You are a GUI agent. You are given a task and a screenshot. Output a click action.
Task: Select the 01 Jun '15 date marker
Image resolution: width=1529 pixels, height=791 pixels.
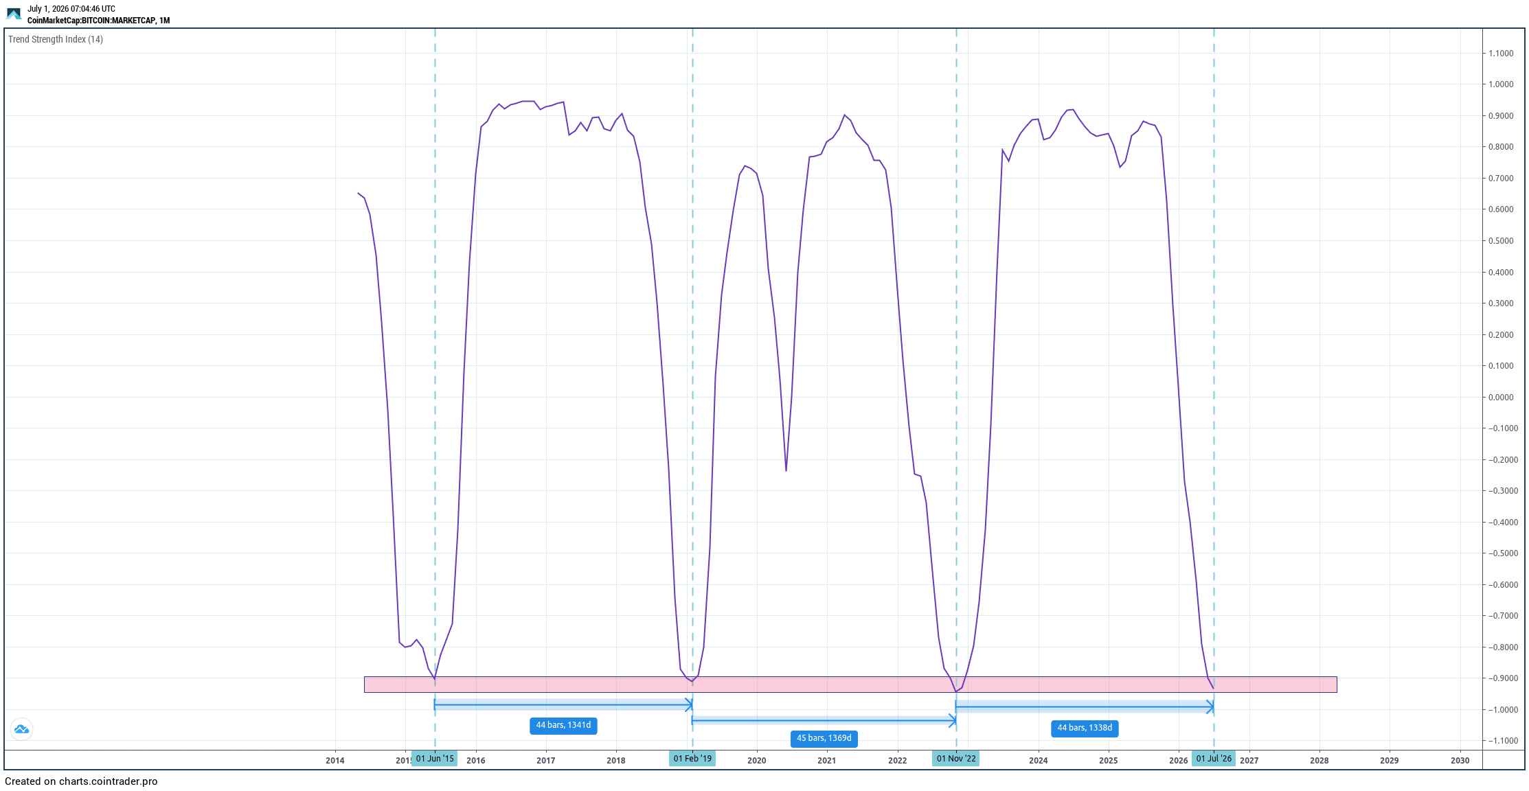(x=435, y=759)
